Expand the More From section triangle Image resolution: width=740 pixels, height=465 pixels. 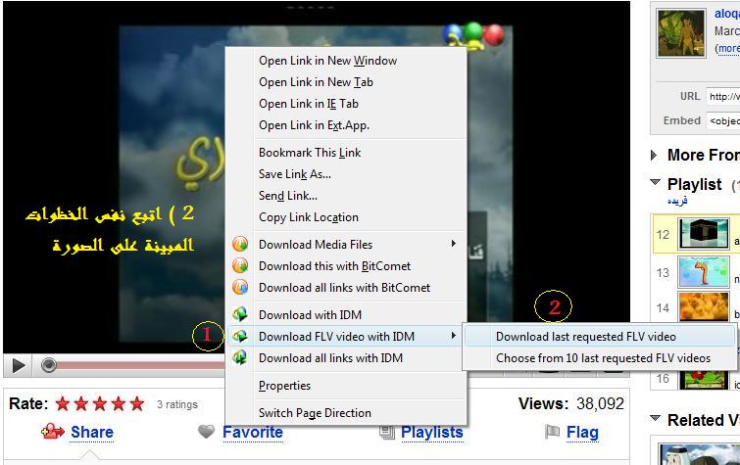pyautogui.click(x=654, y=155)
